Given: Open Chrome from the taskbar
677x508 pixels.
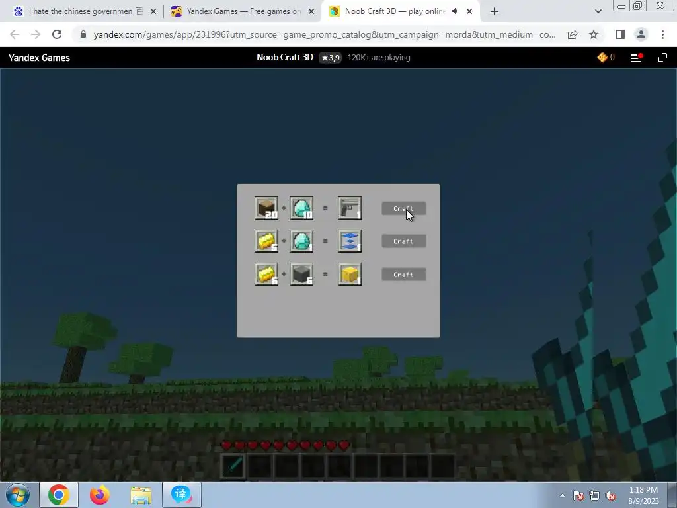Looking at the screenshot, I should [x=59, y=495].
